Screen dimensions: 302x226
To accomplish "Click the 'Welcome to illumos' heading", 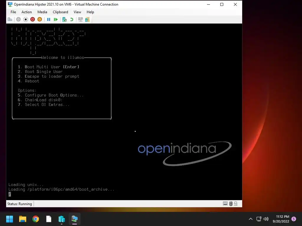I will [63, 57].
